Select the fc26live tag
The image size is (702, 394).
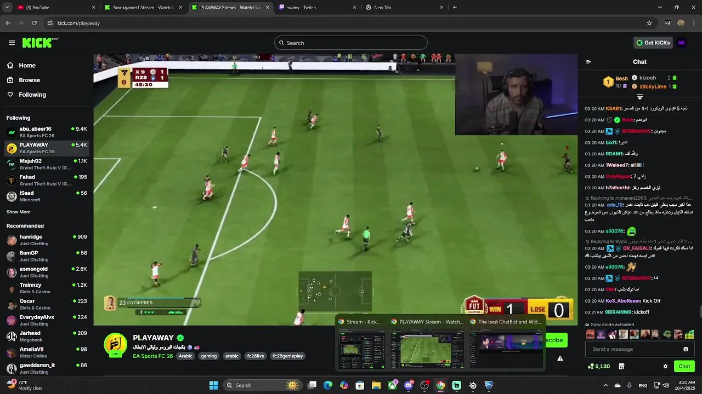tap(256, 356)
